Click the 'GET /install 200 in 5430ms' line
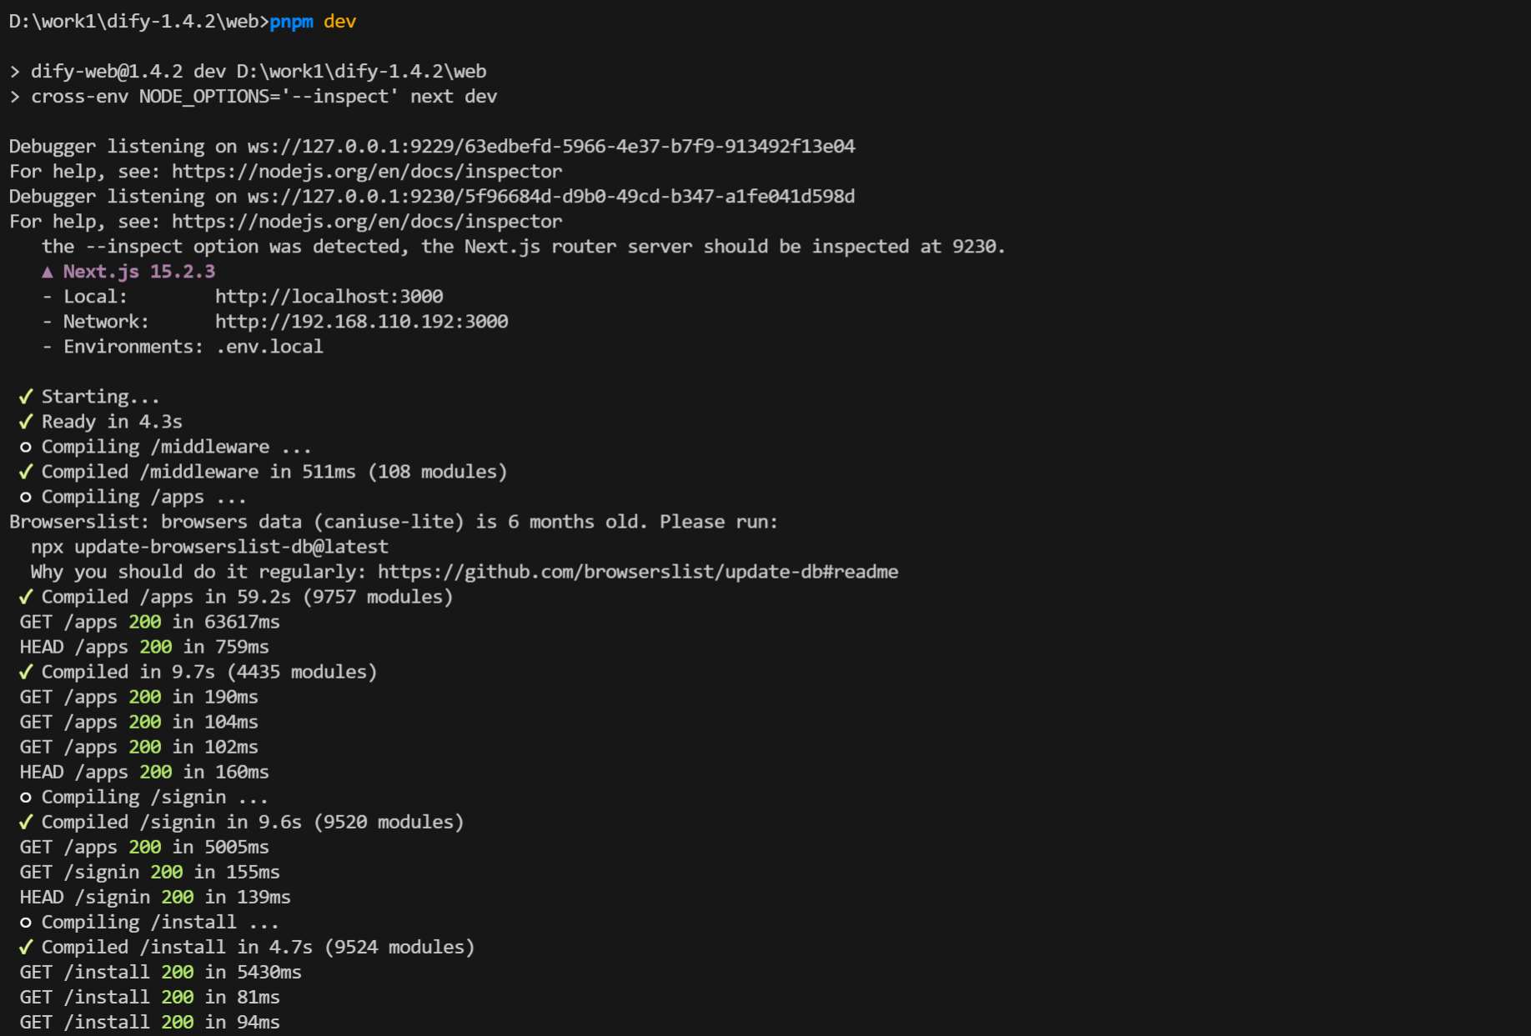 coord(161,972)
